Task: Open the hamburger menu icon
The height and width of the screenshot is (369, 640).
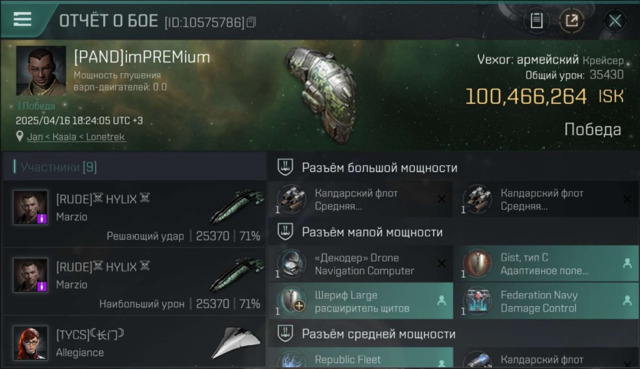Action: 22,19
